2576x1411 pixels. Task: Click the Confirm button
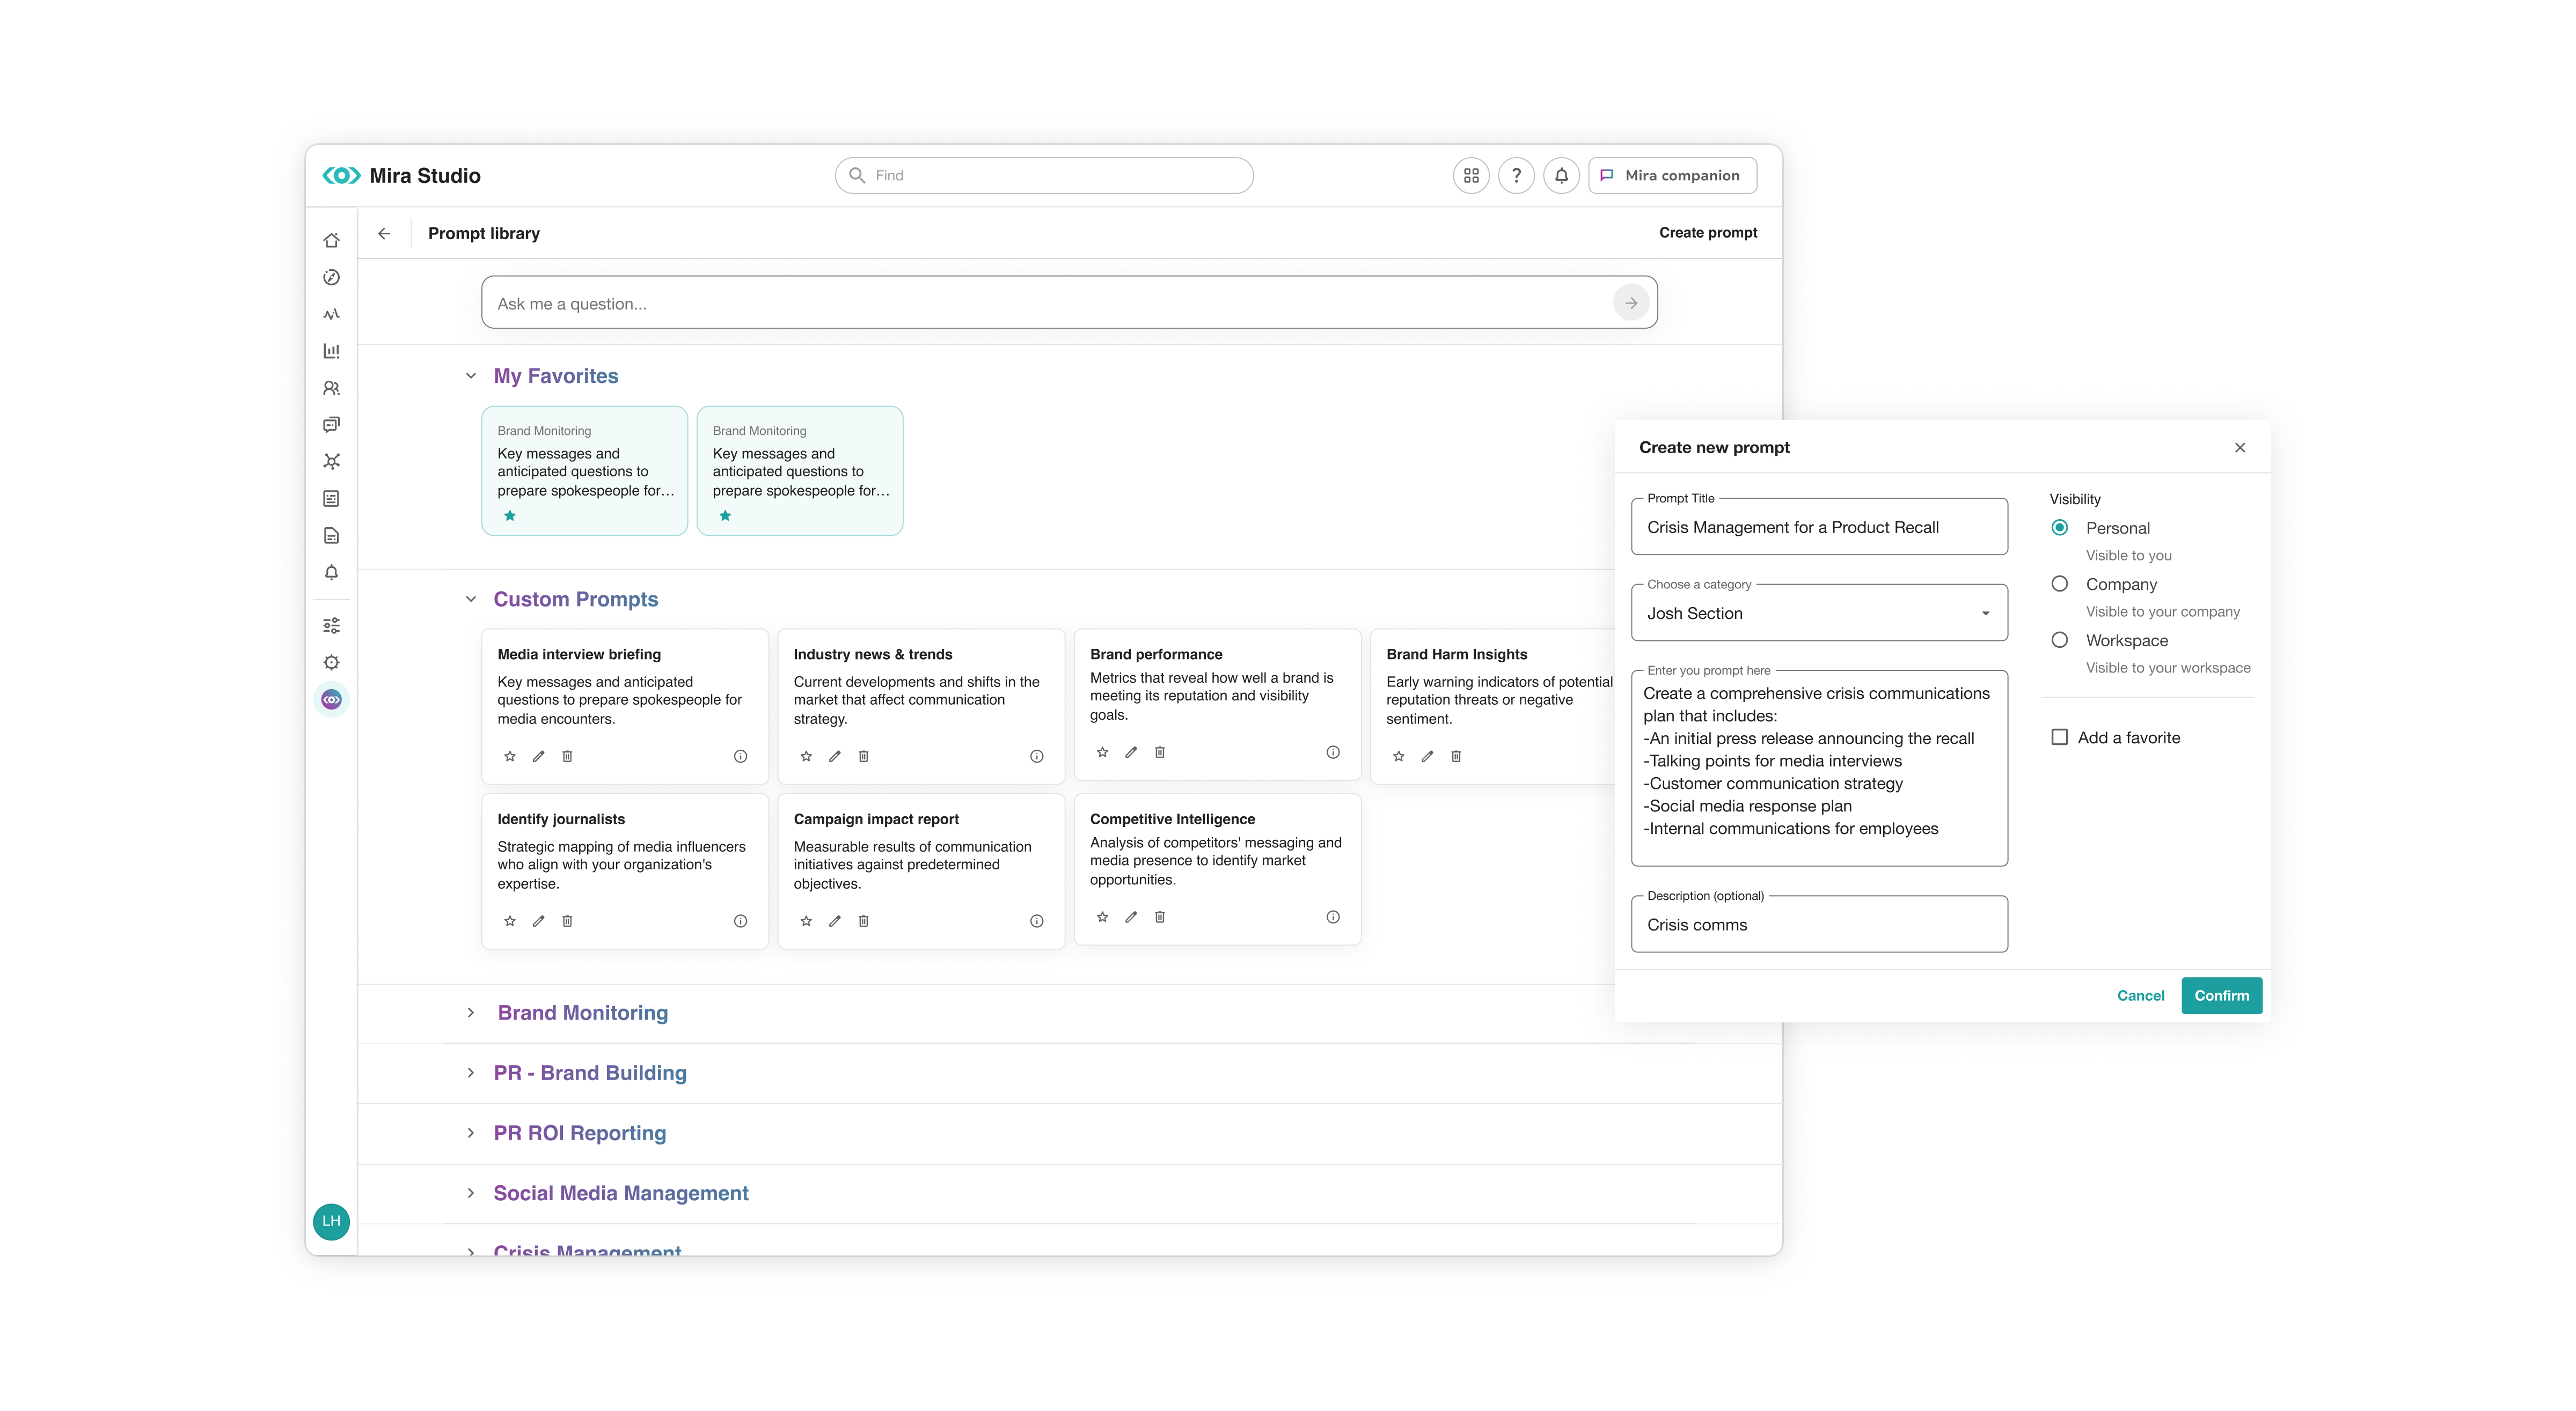click(2221, 995)
